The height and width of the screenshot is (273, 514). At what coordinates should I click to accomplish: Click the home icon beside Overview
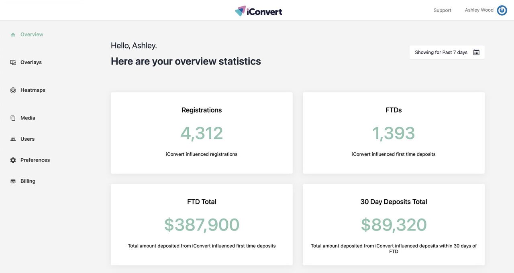click(x=13, y=35)
